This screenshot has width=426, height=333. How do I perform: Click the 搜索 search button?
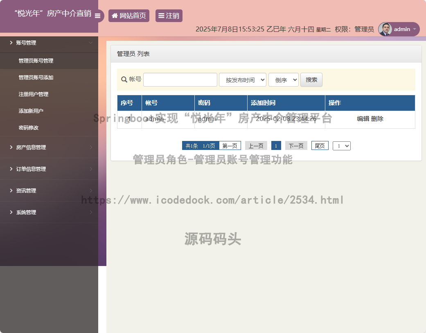pyautogui.click(x=311, y=80)
